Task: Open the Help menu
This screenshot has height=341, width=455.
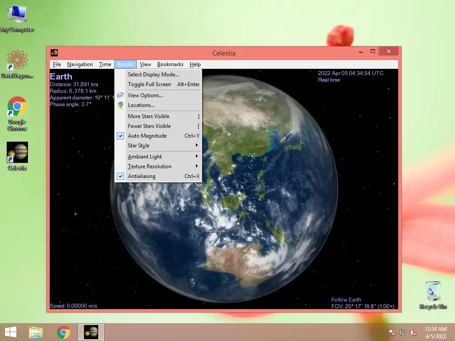Action: (x=195, y=64)
